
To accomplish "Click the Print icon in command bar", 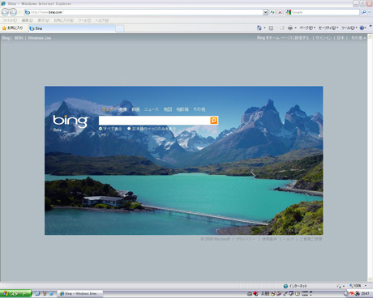I will (290, 28).
